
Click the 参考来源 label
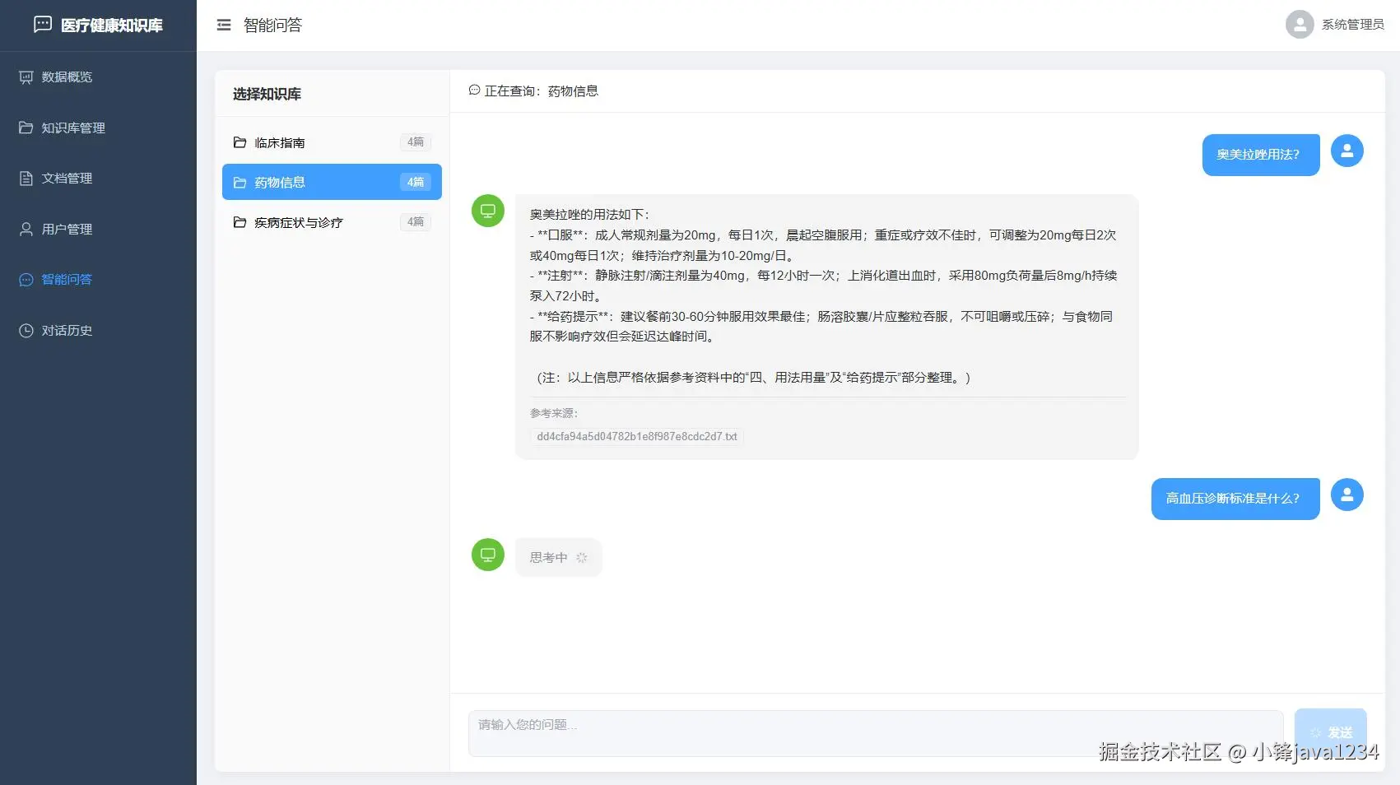coord(554,413)
